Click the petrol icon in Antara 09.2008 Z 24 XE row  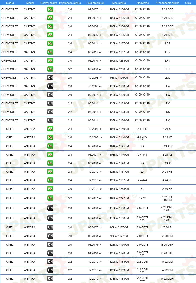(x=50, y=163)
